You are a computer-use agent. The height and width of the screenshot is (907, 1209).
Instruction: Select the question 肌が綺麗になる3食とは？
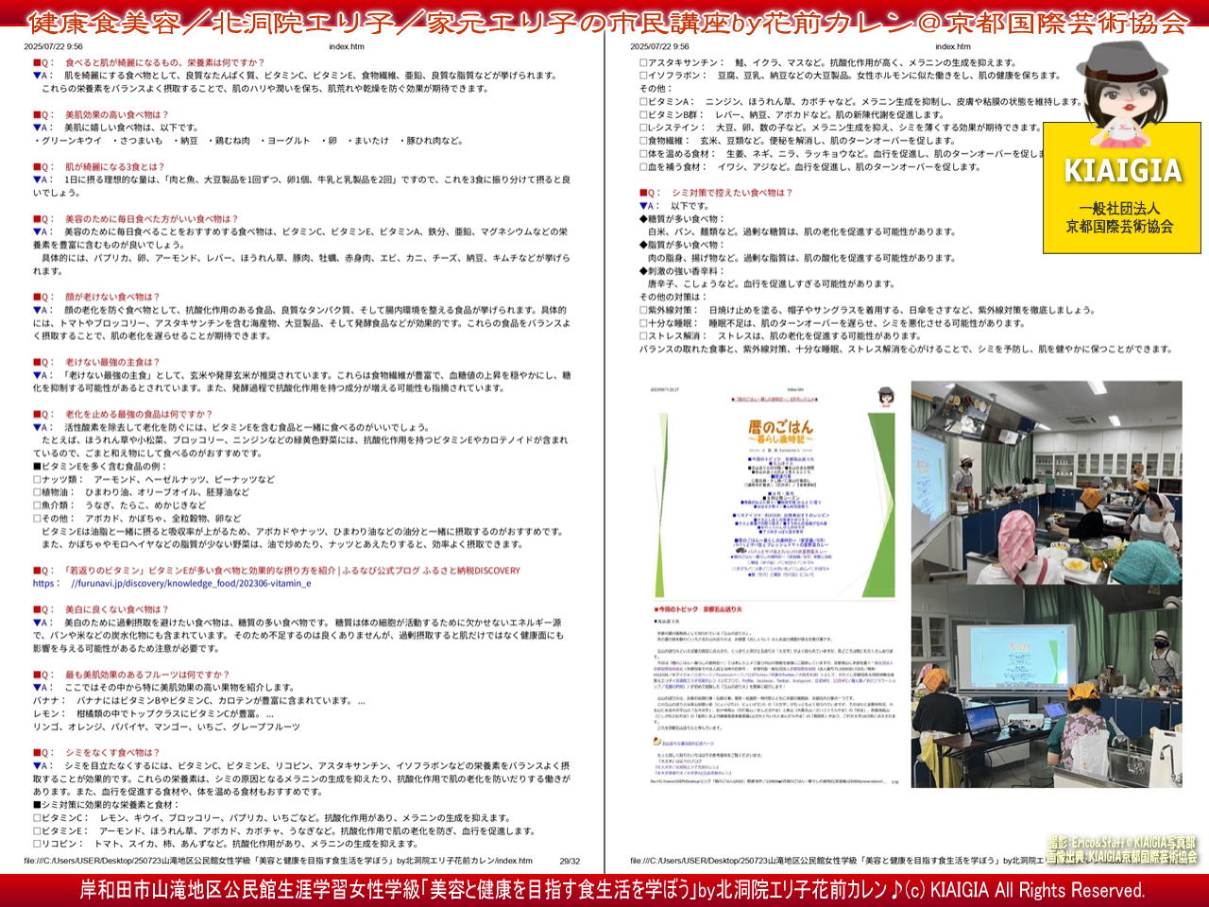99,166
